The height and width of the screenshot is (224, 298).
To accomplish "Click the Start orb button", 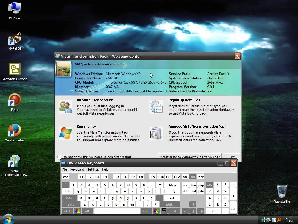I will click(8, 219).
